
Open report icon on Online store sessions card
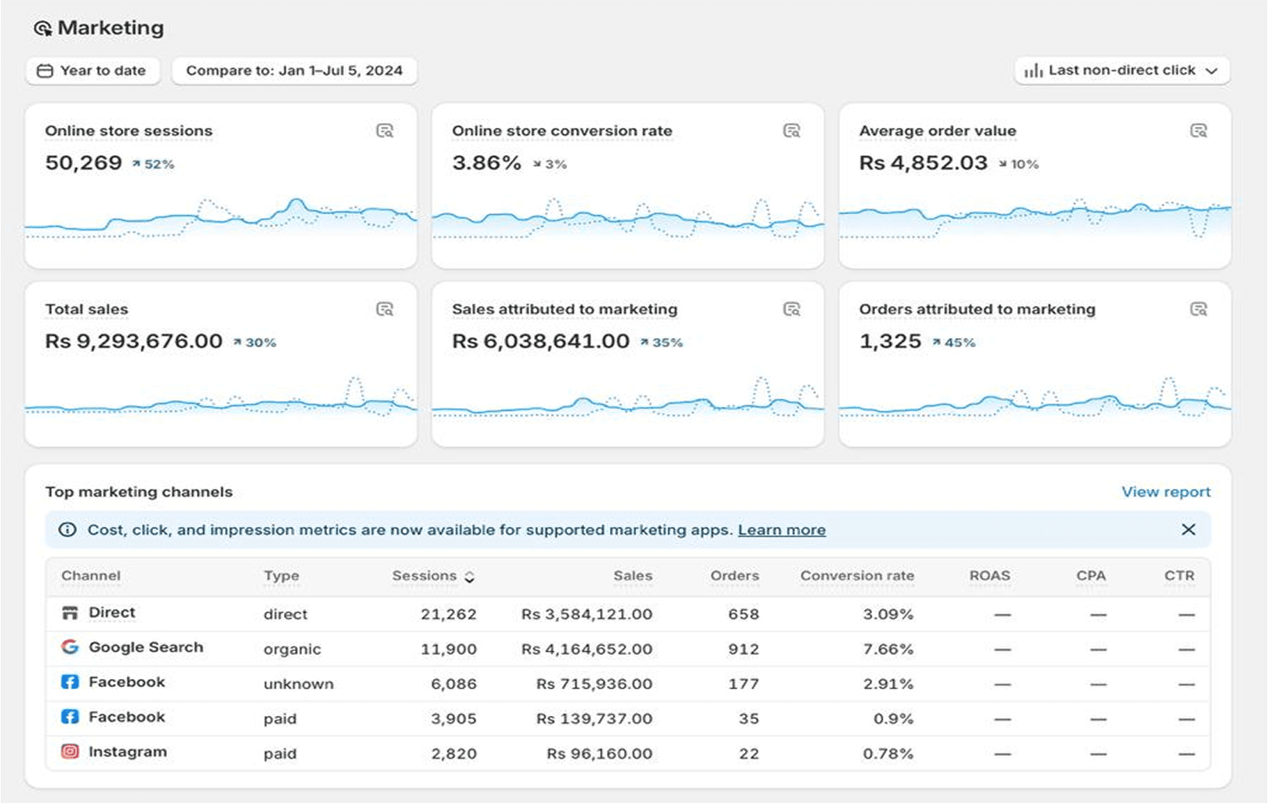(384, 131)
